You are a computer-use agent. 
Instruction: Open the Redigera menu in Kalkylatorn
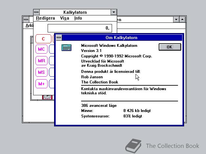45,18
